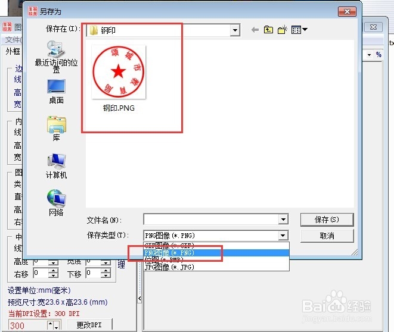Choose PNG图像 (*.PNG) from the list
The width and height of the screenshot is (394, 332).
[216, 253]
